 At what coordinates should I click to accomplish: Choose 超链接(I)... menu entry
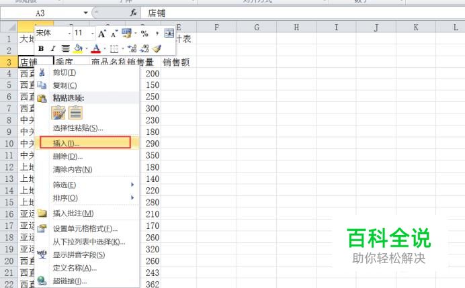tap(87, 281)
